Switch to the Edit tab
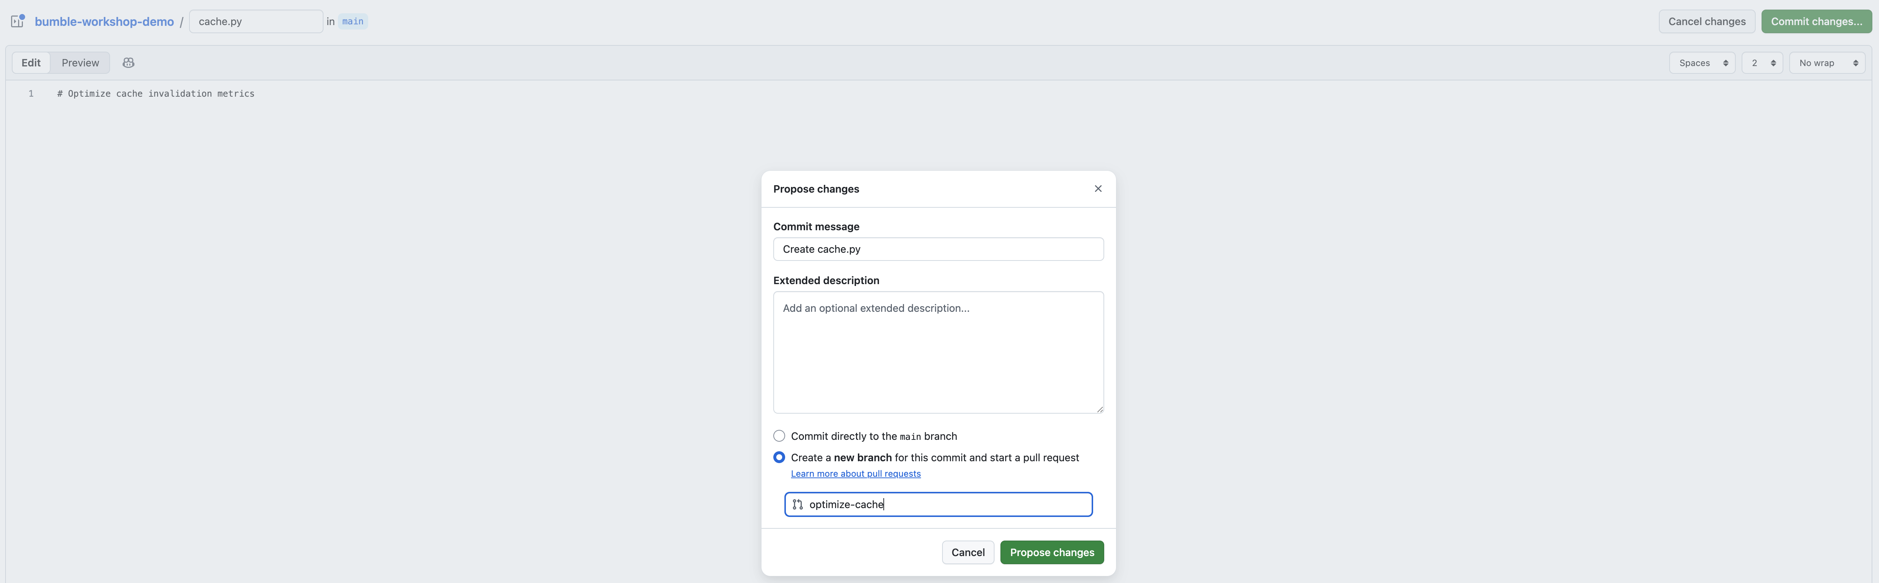Viewport: 1879px width, 583px height. (31, 63)
